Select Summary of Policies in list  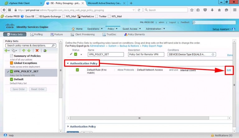(x=27, y=56)
